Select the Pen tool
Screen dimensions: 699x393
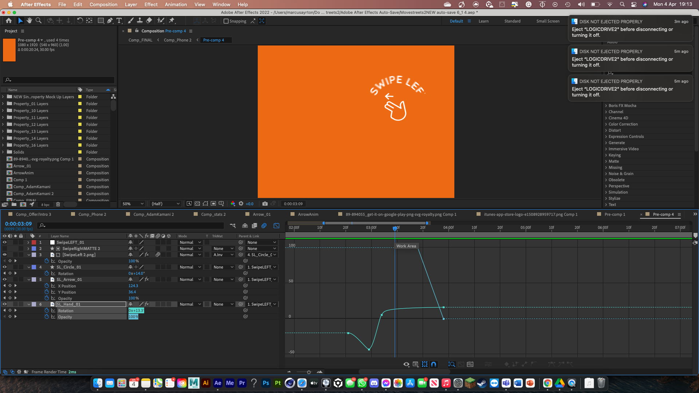click(x=110, y=21)
